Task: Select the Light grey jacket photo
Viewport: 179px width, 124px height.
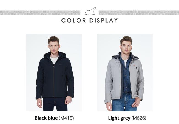Action: pyautogui.click(x=125, y=72)
